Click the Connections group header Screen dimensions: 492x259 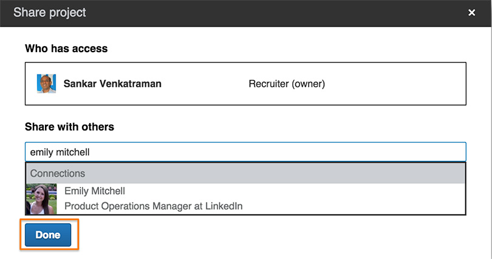(58, 173)
